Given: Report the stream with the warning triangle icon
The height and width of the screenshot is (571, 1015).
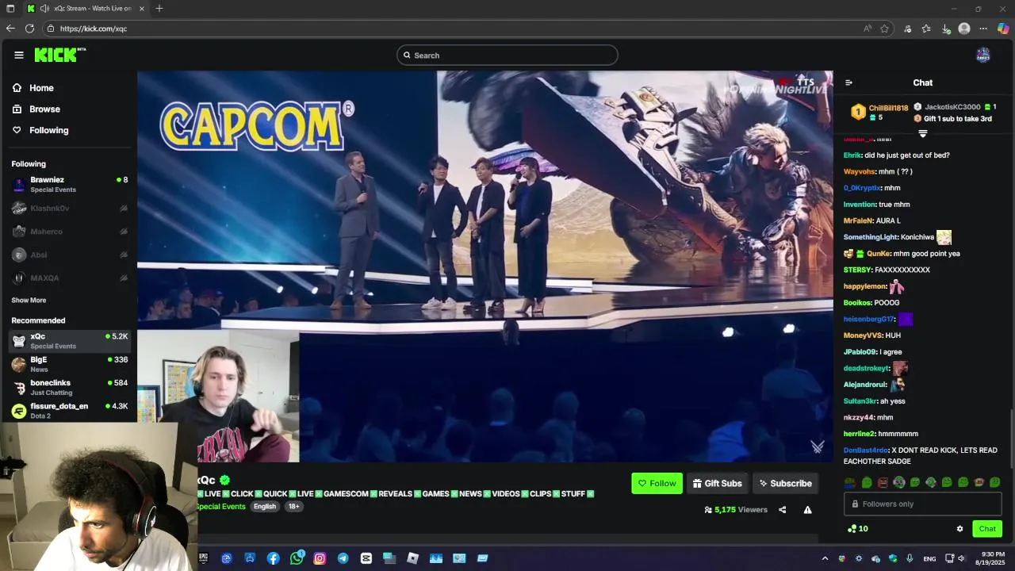Looking at the screenshot, I should point(807,510).
